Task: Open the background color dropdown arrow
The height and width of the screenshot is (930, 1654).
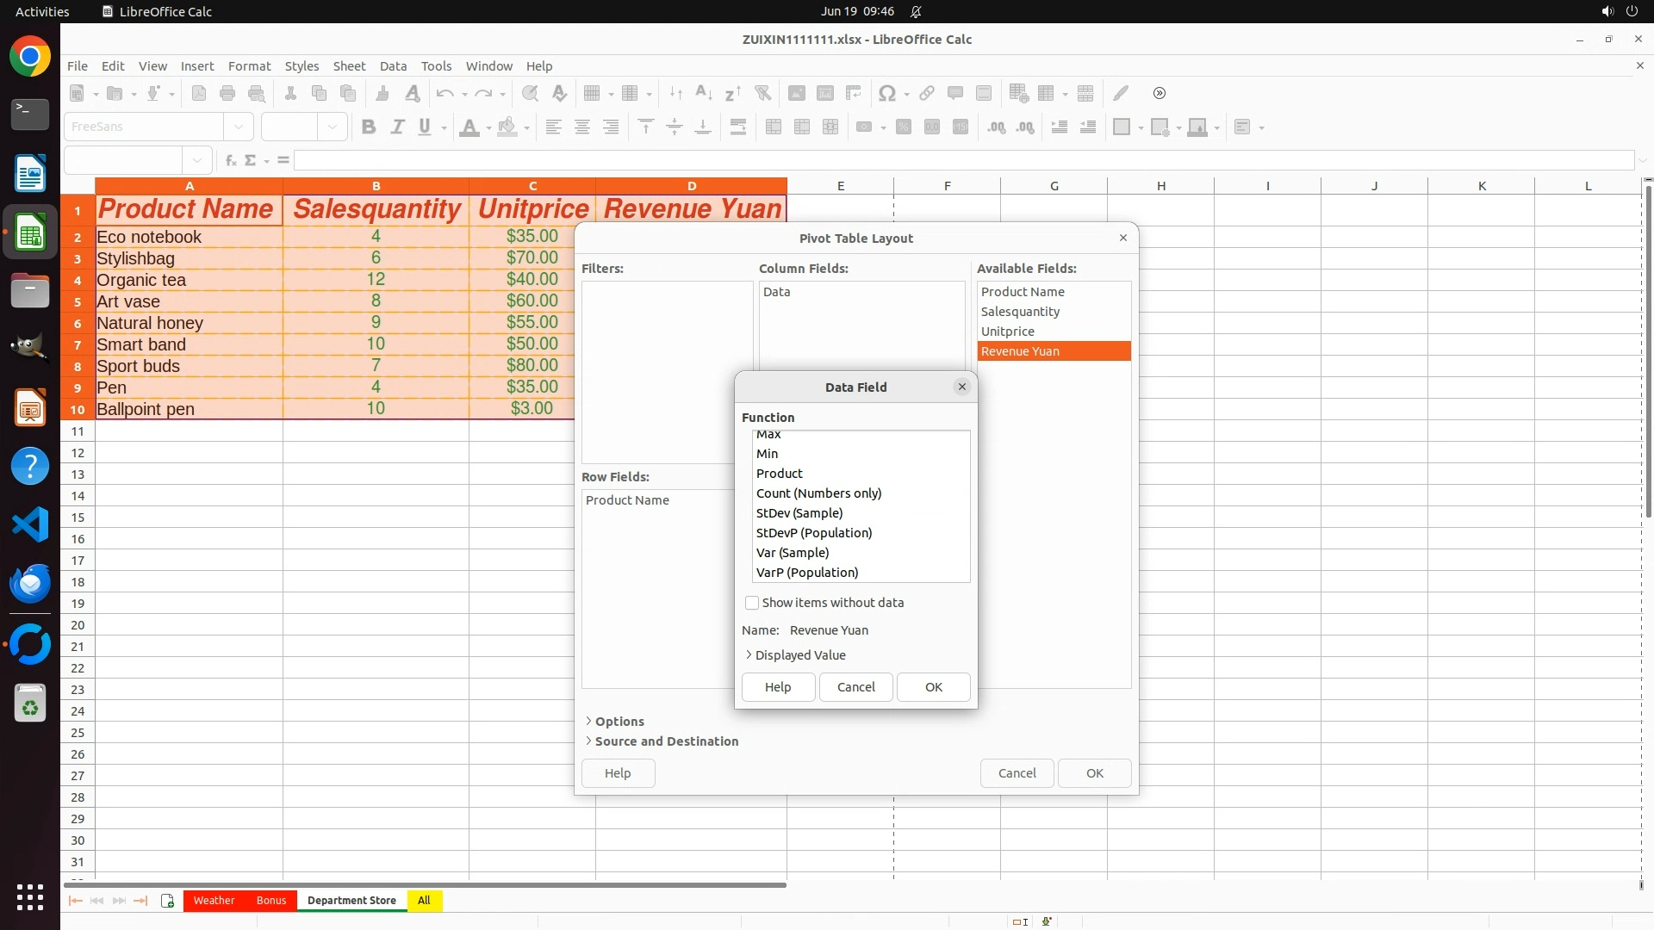Action: [x=526, y=128]
